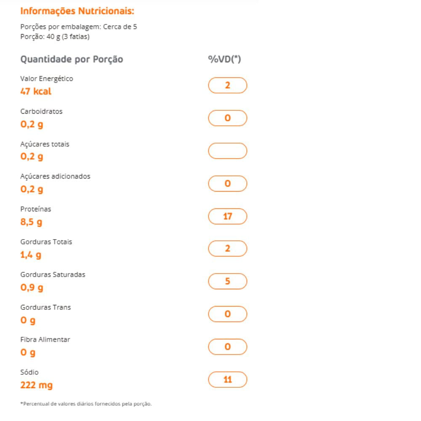The image size is (421, 421).
Task: Click the 8,5 g protein value
Action: pyautogui.click(x=31, y=222)
